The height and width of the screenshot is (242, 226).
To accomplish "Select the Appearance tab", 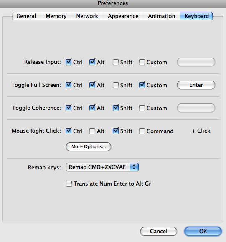I will (123, 16).
